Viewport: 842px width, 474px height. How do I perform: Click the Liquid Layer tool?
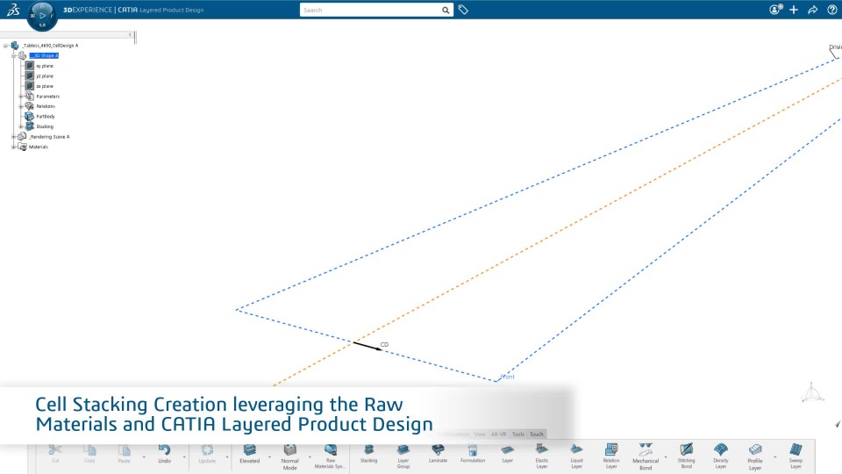(577, 456)
